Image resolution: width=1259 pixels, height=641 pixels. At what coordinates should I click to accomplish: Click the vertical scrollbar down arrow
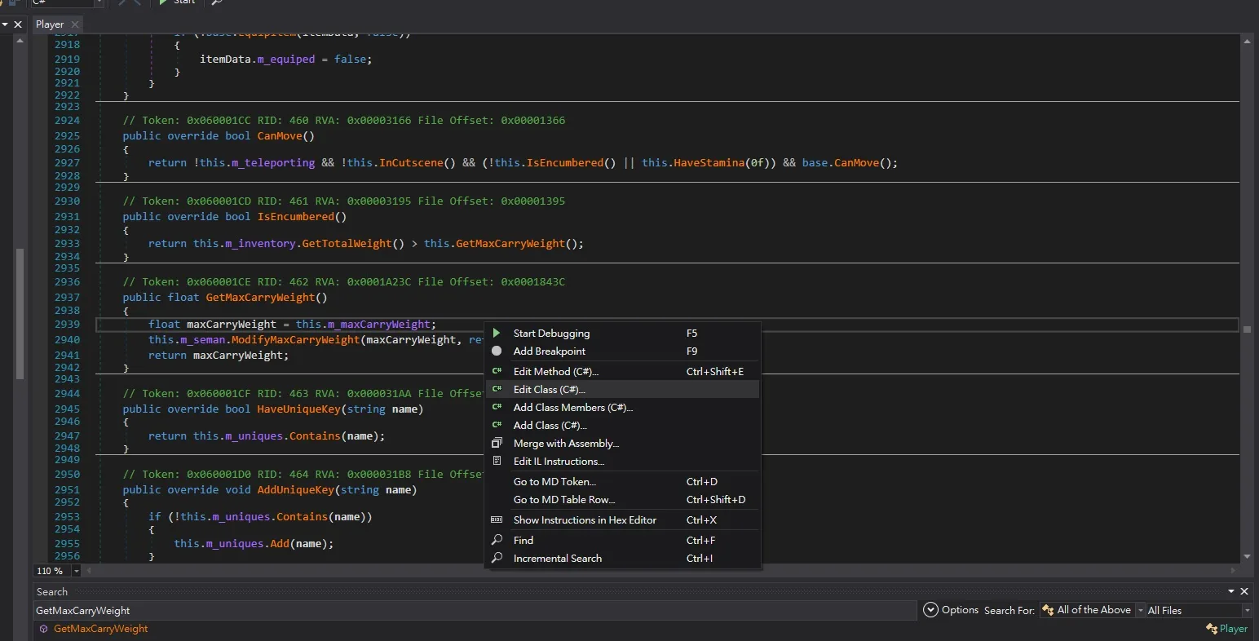pyautogui.click(x=1247, y=556)
